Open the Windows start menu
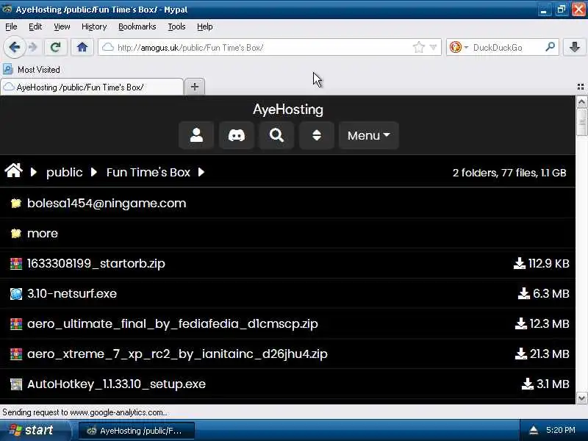Image resolution: width=588 pixels, height=441 pixels. tap(35, 430)
